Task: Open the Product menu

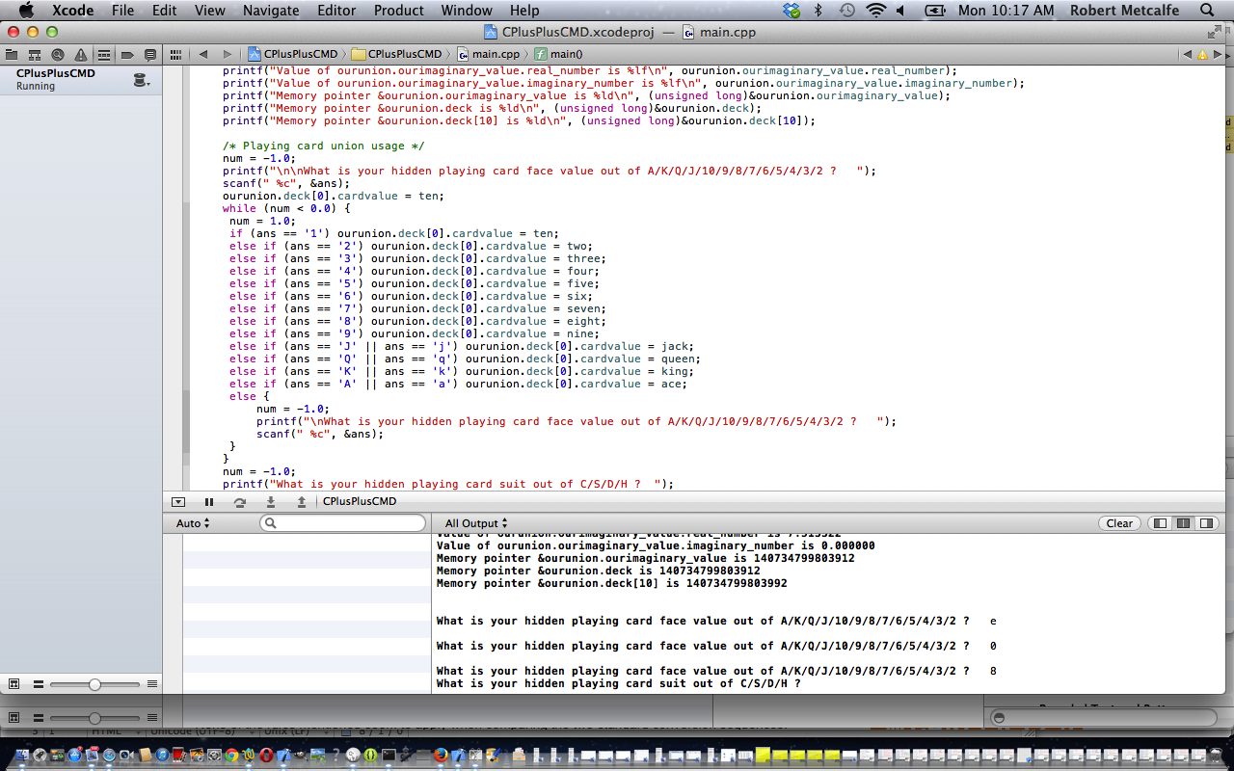Action: pyautogui.click(x=398, y=11)
